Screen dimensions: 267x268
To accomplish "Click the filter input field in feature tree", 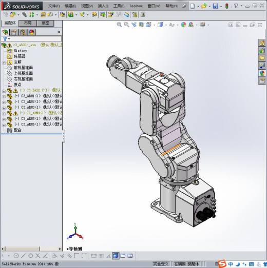I will pyautogui.click(x=35, y=39).
